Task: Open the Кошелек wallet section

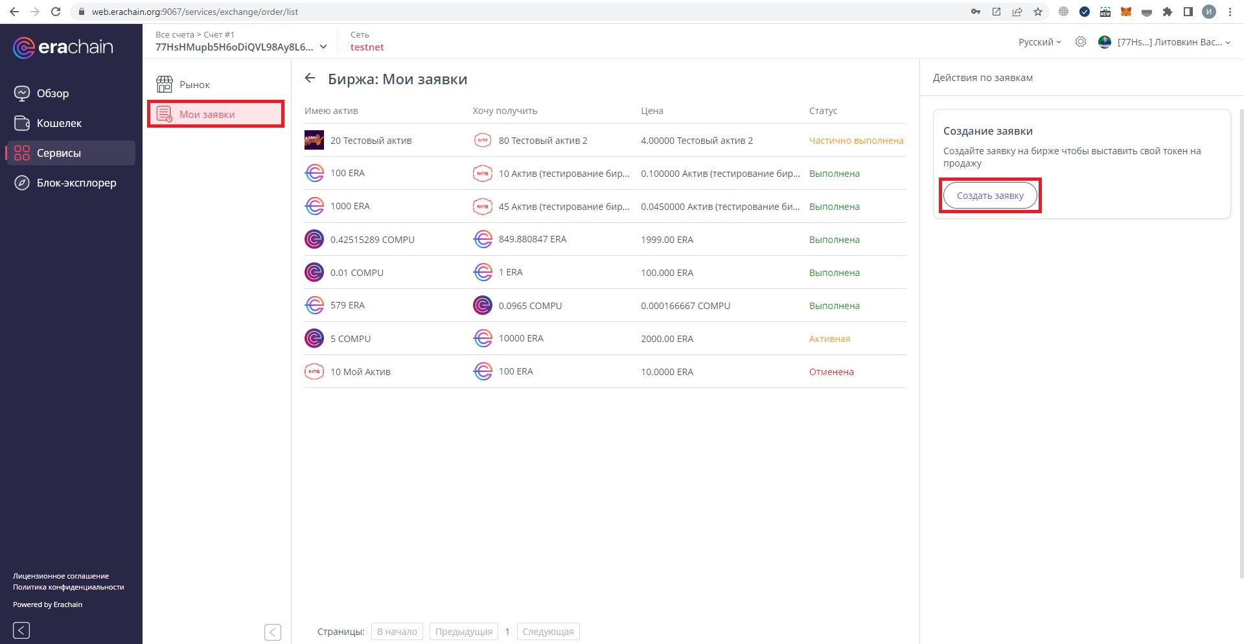Action: tap(58, 123)
